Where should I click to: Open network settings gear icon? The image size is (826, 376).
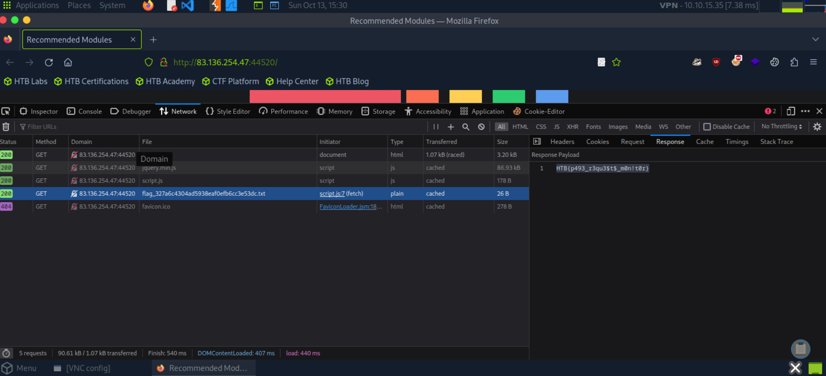(x=817, y=127)
